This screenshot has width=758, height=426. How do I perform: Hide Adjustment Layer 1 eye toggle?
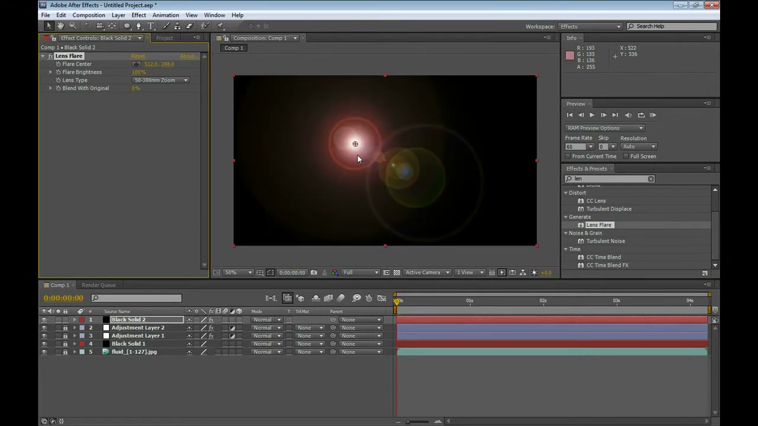(x=44, y=335)
